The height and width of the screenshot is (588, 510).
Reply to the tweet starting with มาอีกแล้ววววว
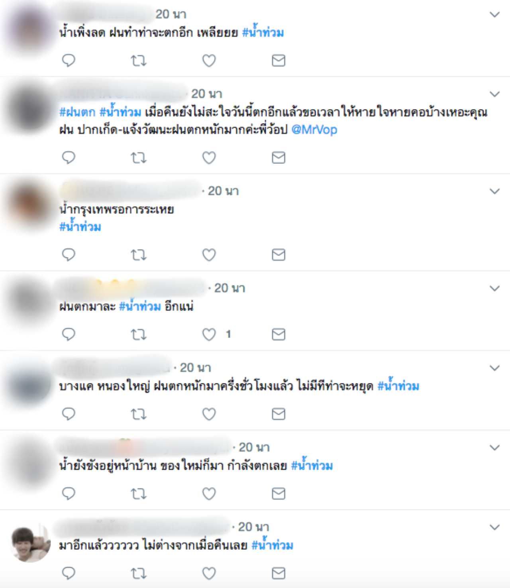coord(69,573)
